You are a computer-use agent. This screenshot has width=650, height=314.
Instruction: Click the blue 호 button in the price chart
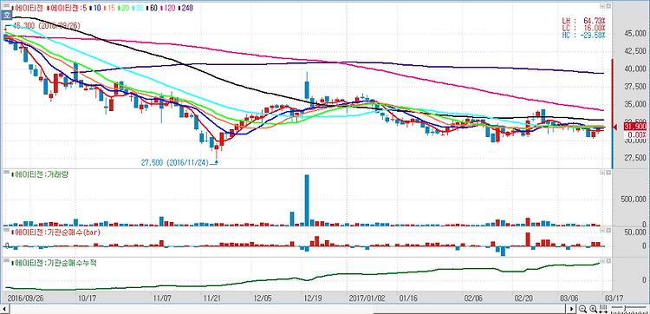tap(7, 16)
